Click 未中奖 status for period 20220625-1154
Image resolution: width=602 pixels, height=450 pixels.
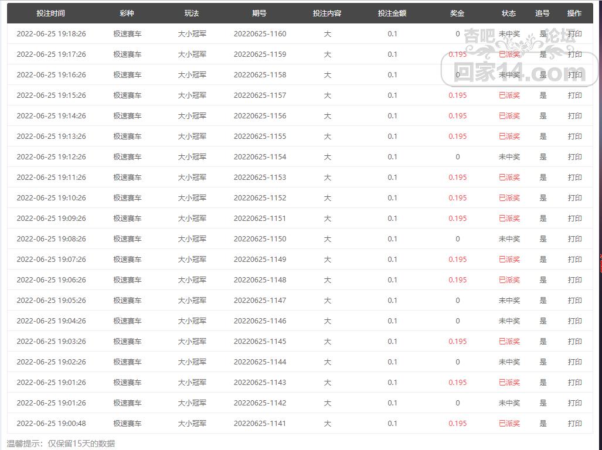(509, 157)
